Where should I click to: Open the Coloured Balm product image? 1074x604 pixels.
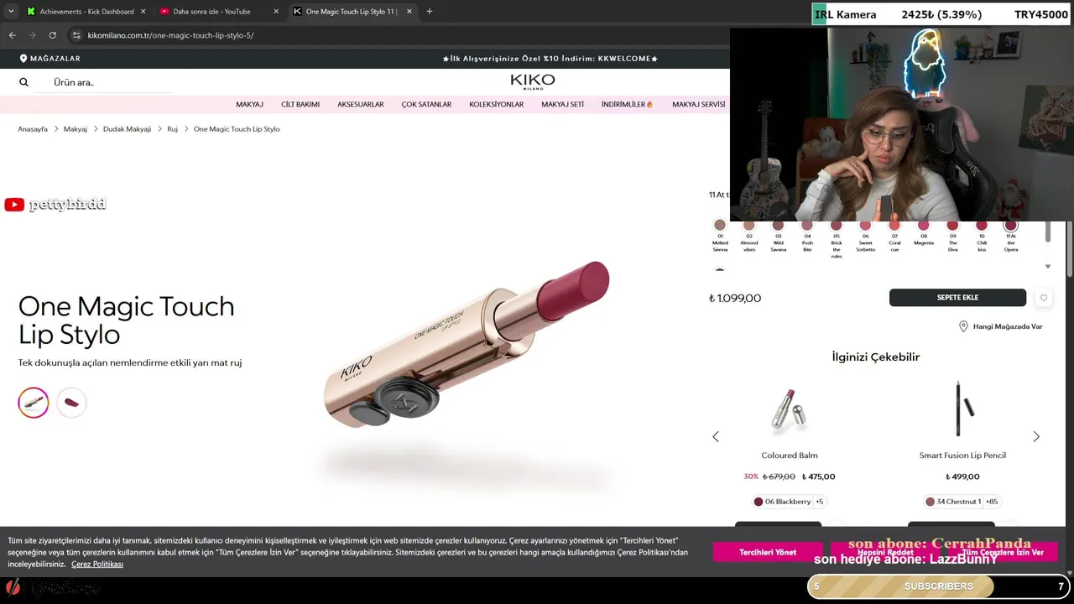[x=790, y=409]
